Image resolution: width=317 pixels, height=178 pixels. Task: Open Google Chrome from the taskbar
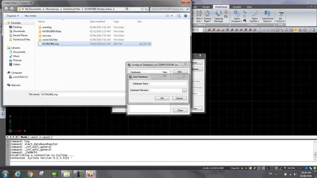(x=30, y=174)
